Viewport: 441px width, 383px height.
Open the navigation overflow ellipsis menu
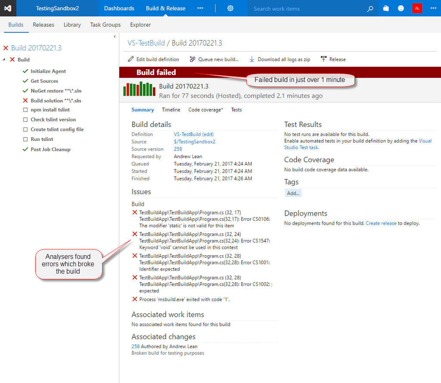tap(200, 8)
